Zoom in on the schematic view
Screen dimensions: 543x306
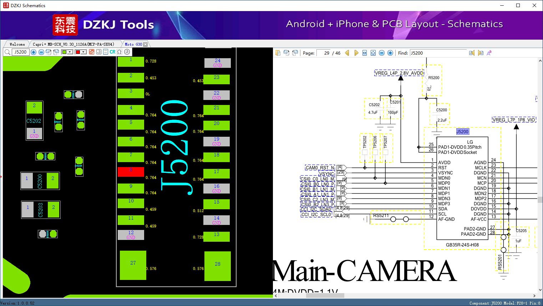click(390, 53)
